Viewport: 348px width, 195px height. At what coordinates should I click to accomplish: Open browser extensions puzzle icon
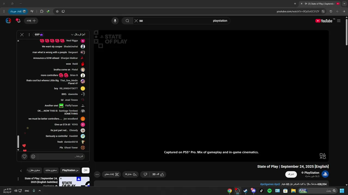click(42, 11)
